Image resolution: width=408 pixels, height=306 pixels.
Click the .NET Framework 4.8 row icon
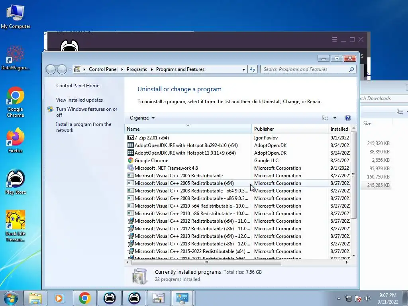(x=130, y=168)
